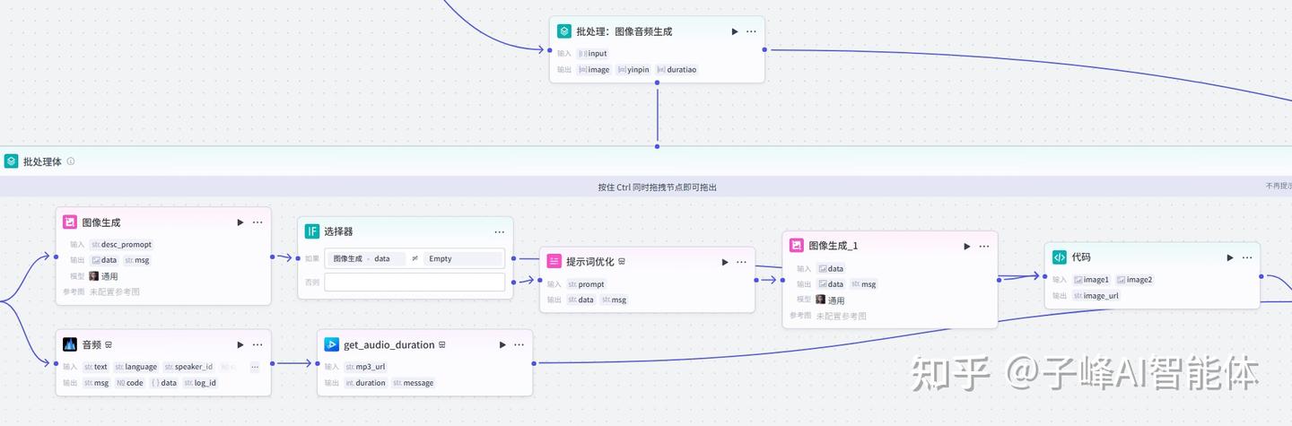Click the 图像生成_1 node icon
Viewport: 1292px width, 426px height.
[x=797, y=246]
